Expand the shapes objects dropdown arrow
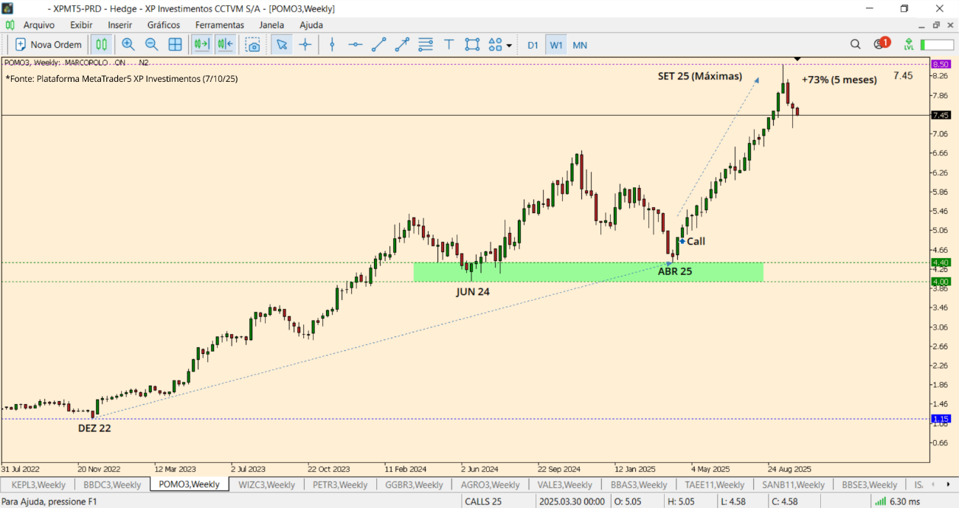 (x=509, y=46)
